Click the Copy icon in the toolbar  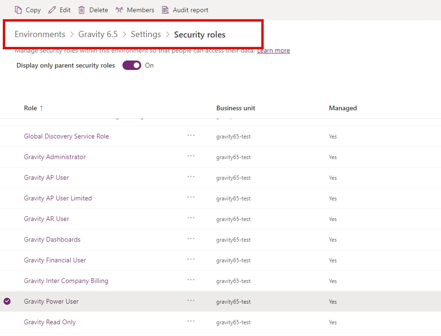18,10
